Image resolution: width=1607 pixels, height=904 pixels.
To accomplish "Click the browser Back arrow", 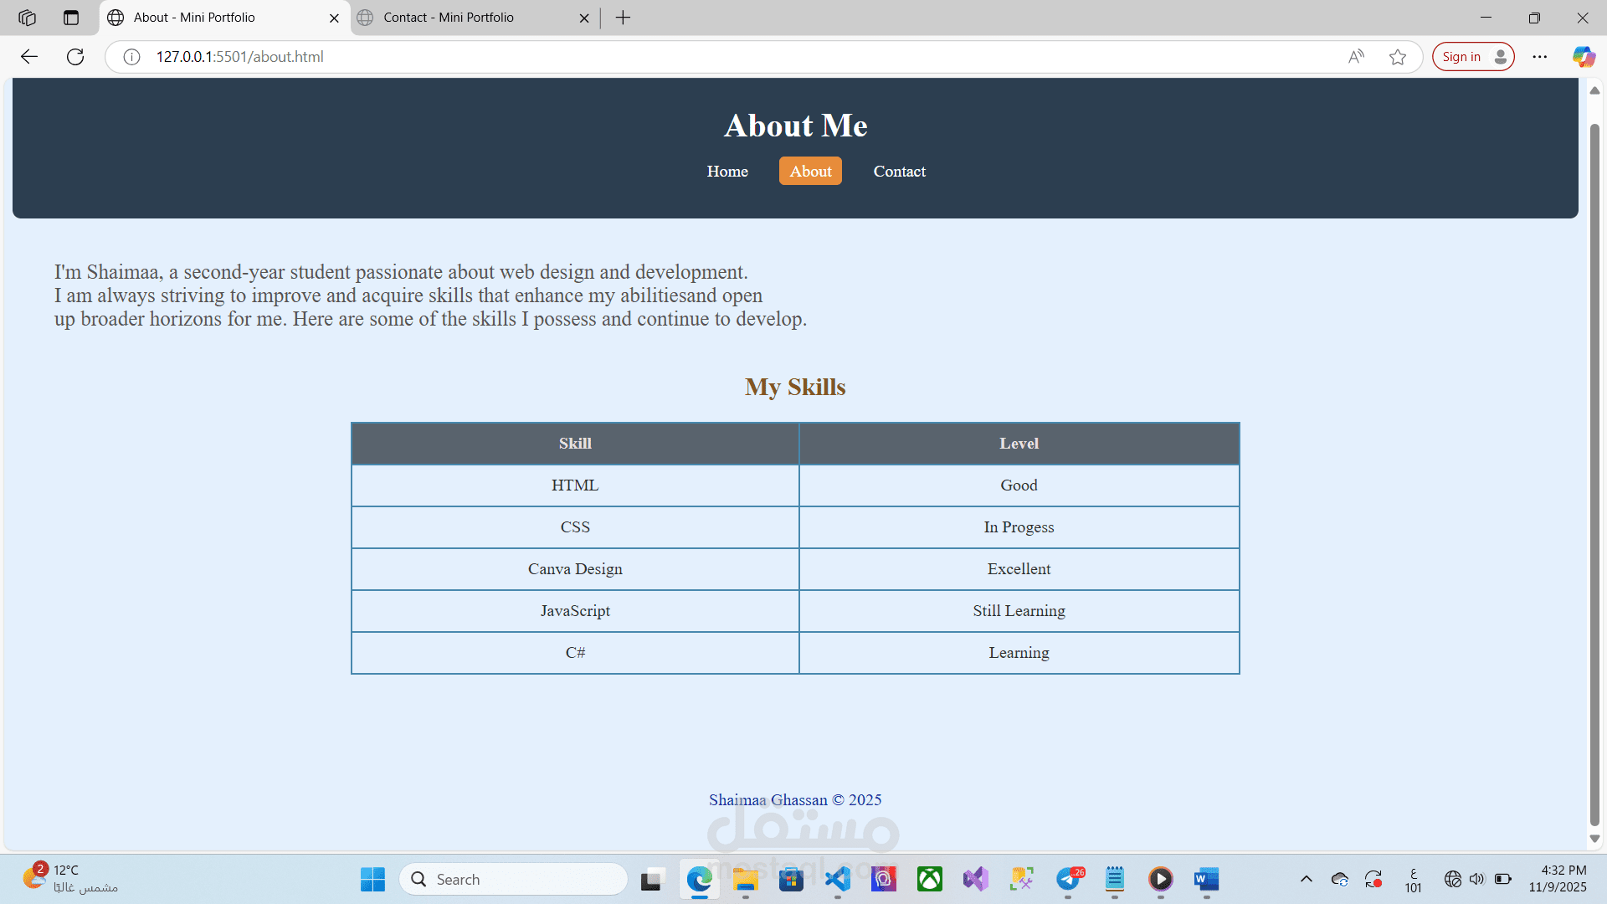I will (x=29, y=57).
